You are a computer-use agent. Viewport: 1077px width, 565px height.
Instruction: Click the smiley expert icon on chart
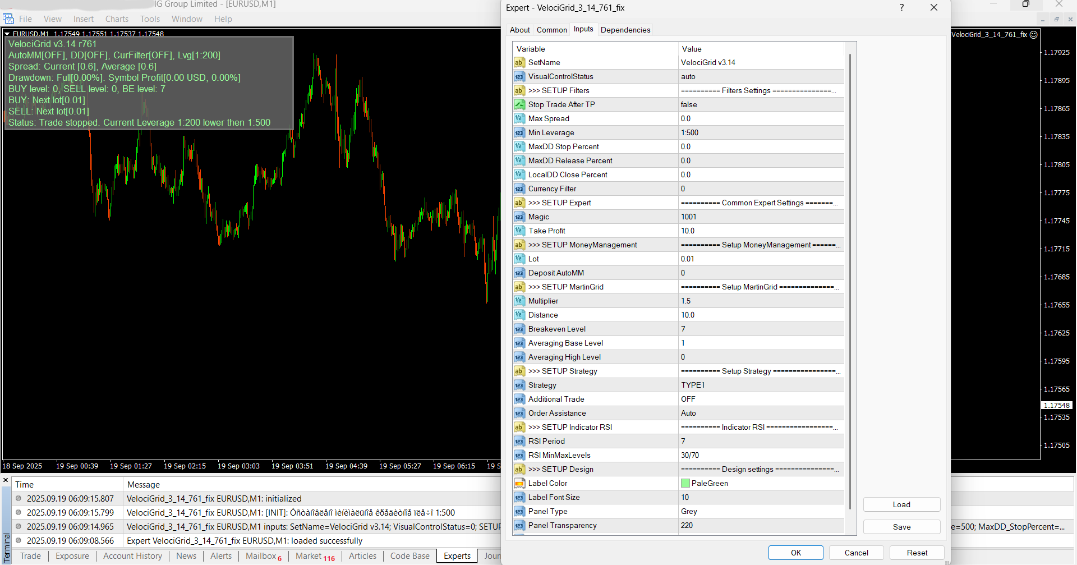pos(1034,35)
